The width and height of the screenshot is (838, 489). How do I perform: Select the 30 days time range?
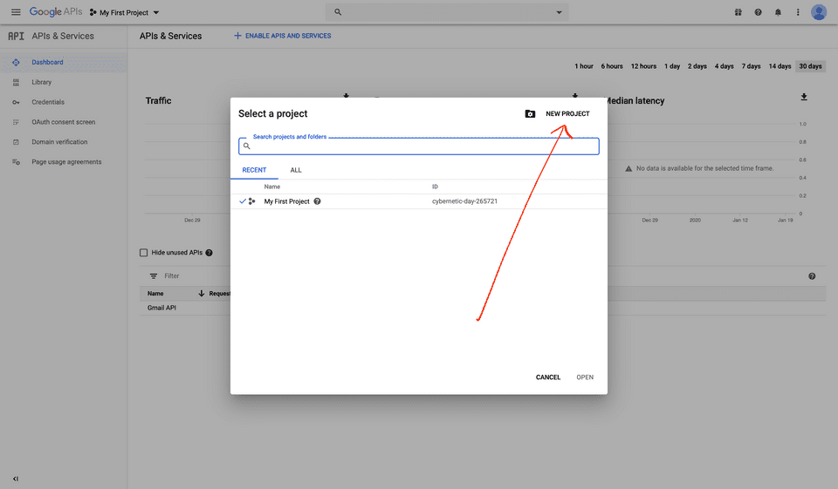pos(810,66)
